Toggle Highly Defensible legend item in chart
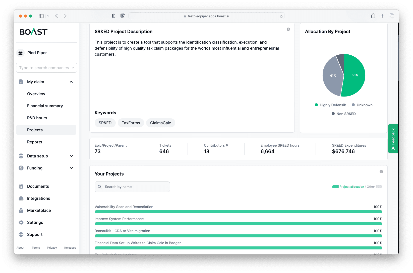413x273 pixels. coord(332,105)
